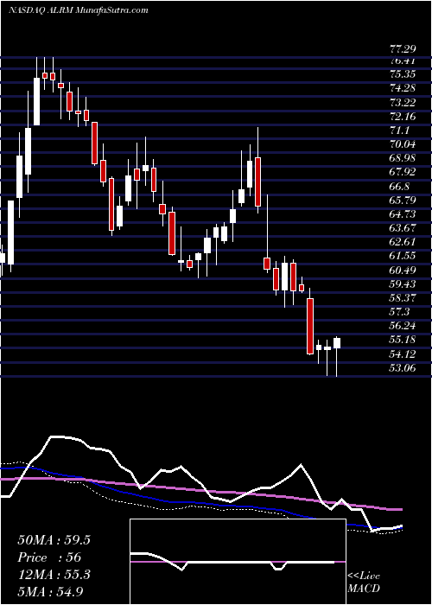Click the 63.67 price axis label
Screen dimensions: 432x605
click(x=403, y=228)
